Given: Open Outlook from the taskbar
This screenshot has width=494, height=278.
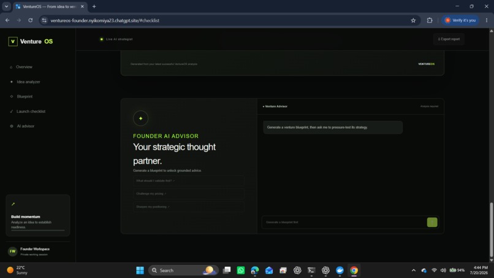Looking at the screenshot, I should pos(269,271).
